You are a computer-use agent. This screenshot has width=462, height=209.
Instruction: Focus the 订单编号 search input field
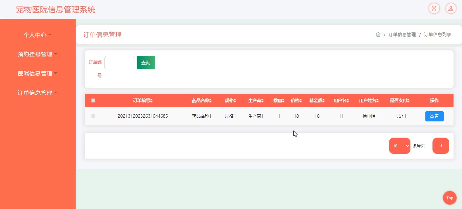tap(120, 63)
